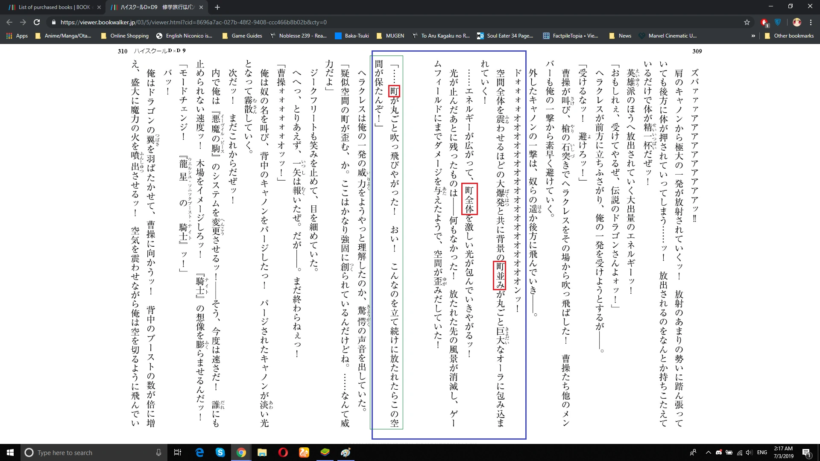Open the Other bookmarks folder
This screenshot has height=461, width=820.
(x=789, y=36)
